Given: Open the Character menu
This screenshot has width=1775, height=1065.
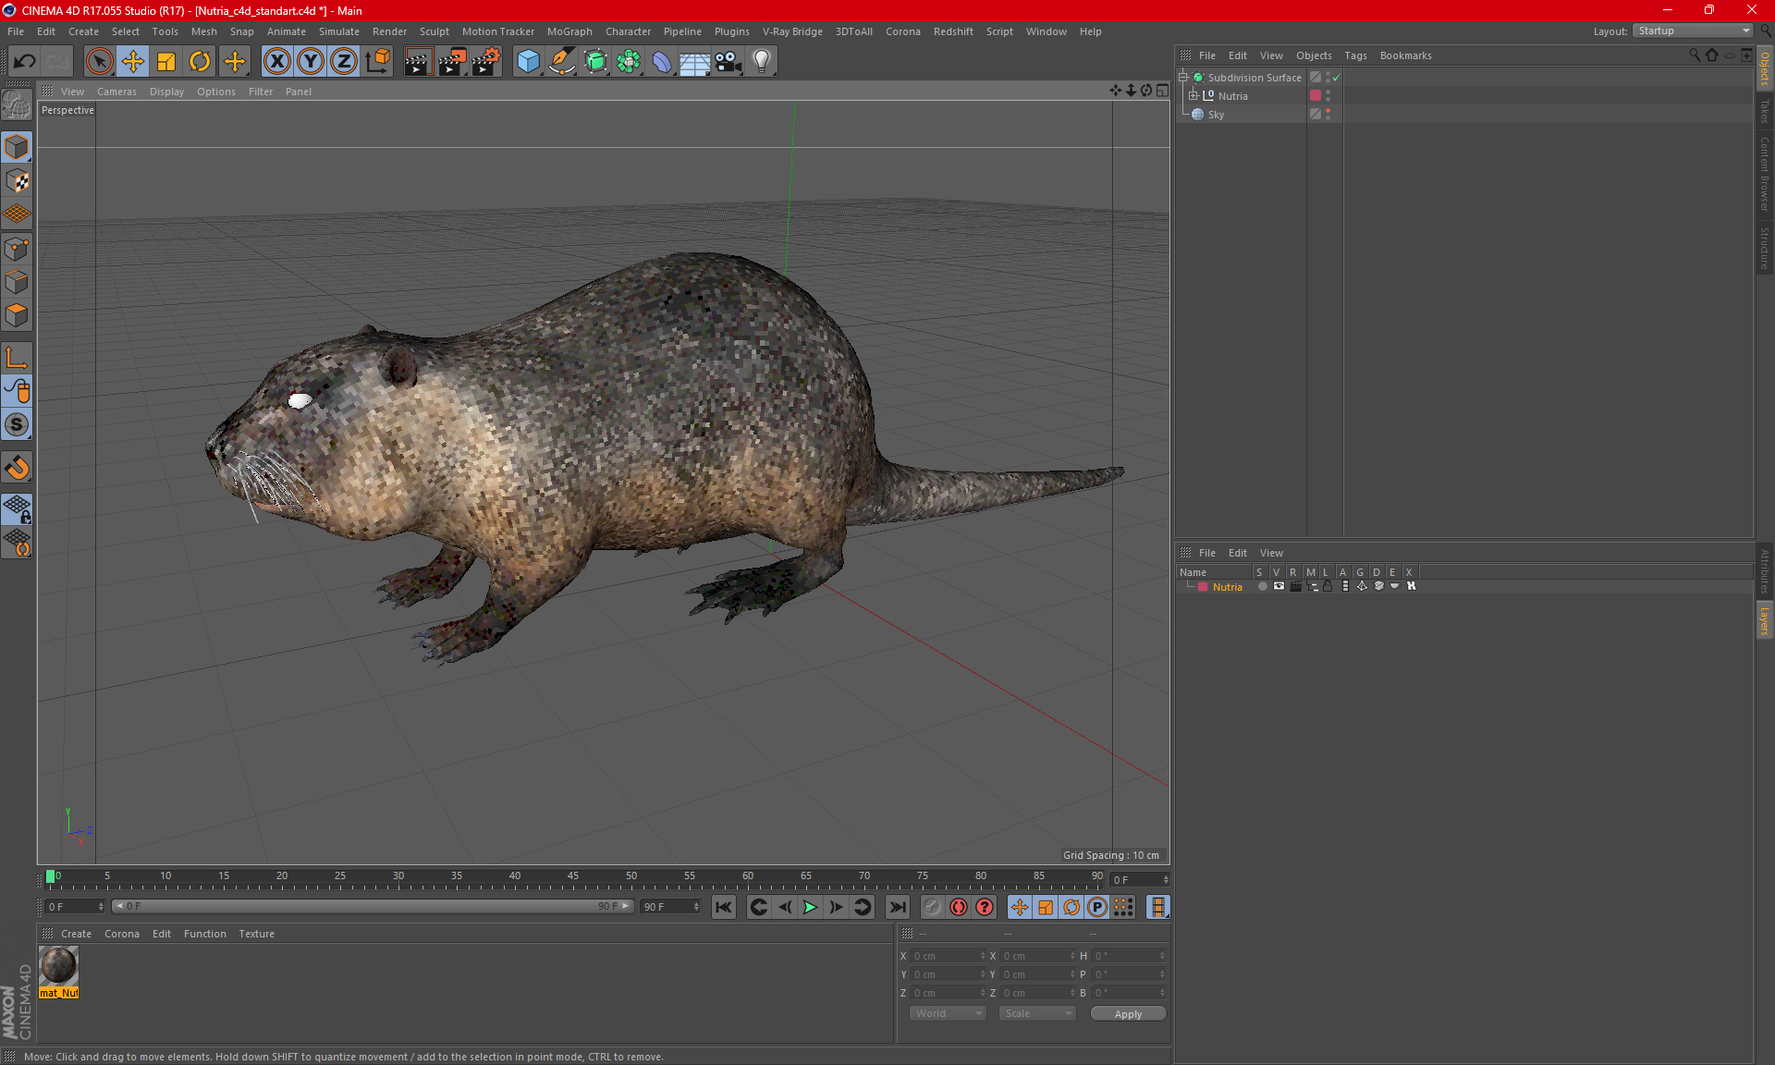Looking at the screenshot, I should coord(628,31).
